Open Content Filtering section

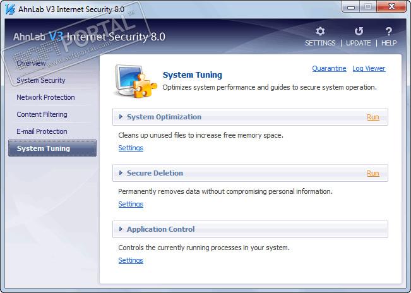coord(42,114)
